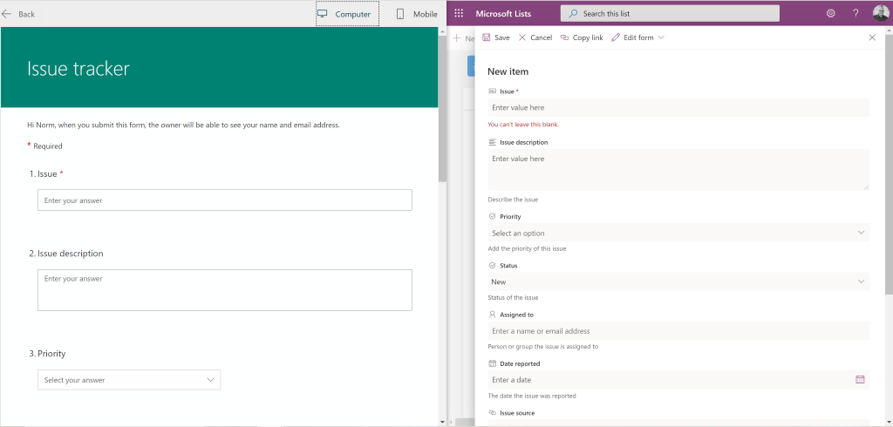Open the Microsoft 365 app launcher
Viewport: 893px width, 427px height.
click(x=459, y=13)
